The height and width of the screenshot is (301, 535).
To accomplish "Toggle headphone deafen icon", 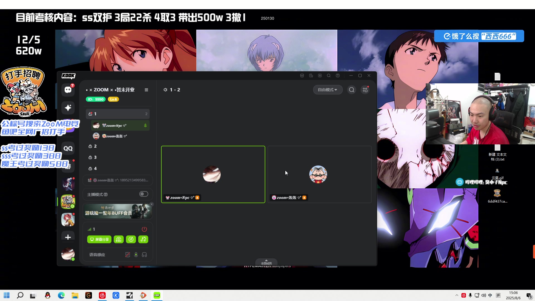I will coord(144,255).
